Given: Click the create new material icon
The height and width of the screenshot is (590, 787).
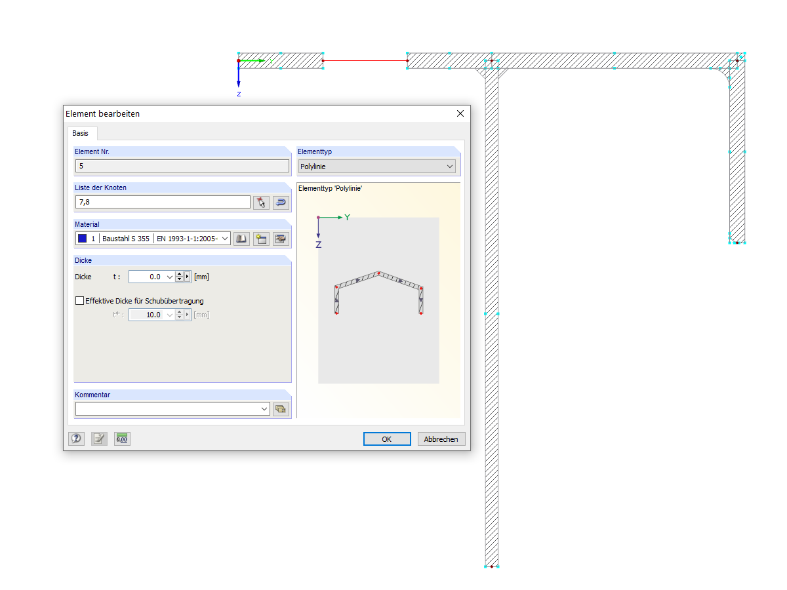Looking at the screenshot, I should (x=261, y=239).
